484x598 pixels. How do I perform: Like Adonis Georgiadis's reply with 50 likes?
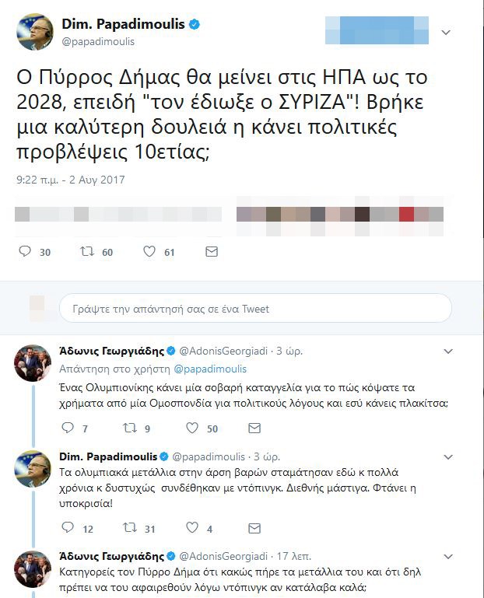[x=192, y=428]
